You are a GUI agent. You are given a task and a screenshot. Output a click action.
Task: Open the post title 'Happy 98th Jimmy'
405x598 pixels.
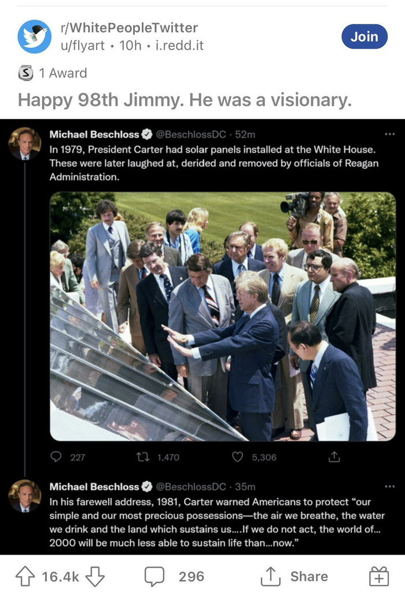coord(185,100)
